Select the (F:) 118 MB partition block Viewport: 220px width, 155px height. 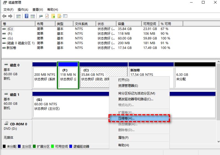(68, 75)
